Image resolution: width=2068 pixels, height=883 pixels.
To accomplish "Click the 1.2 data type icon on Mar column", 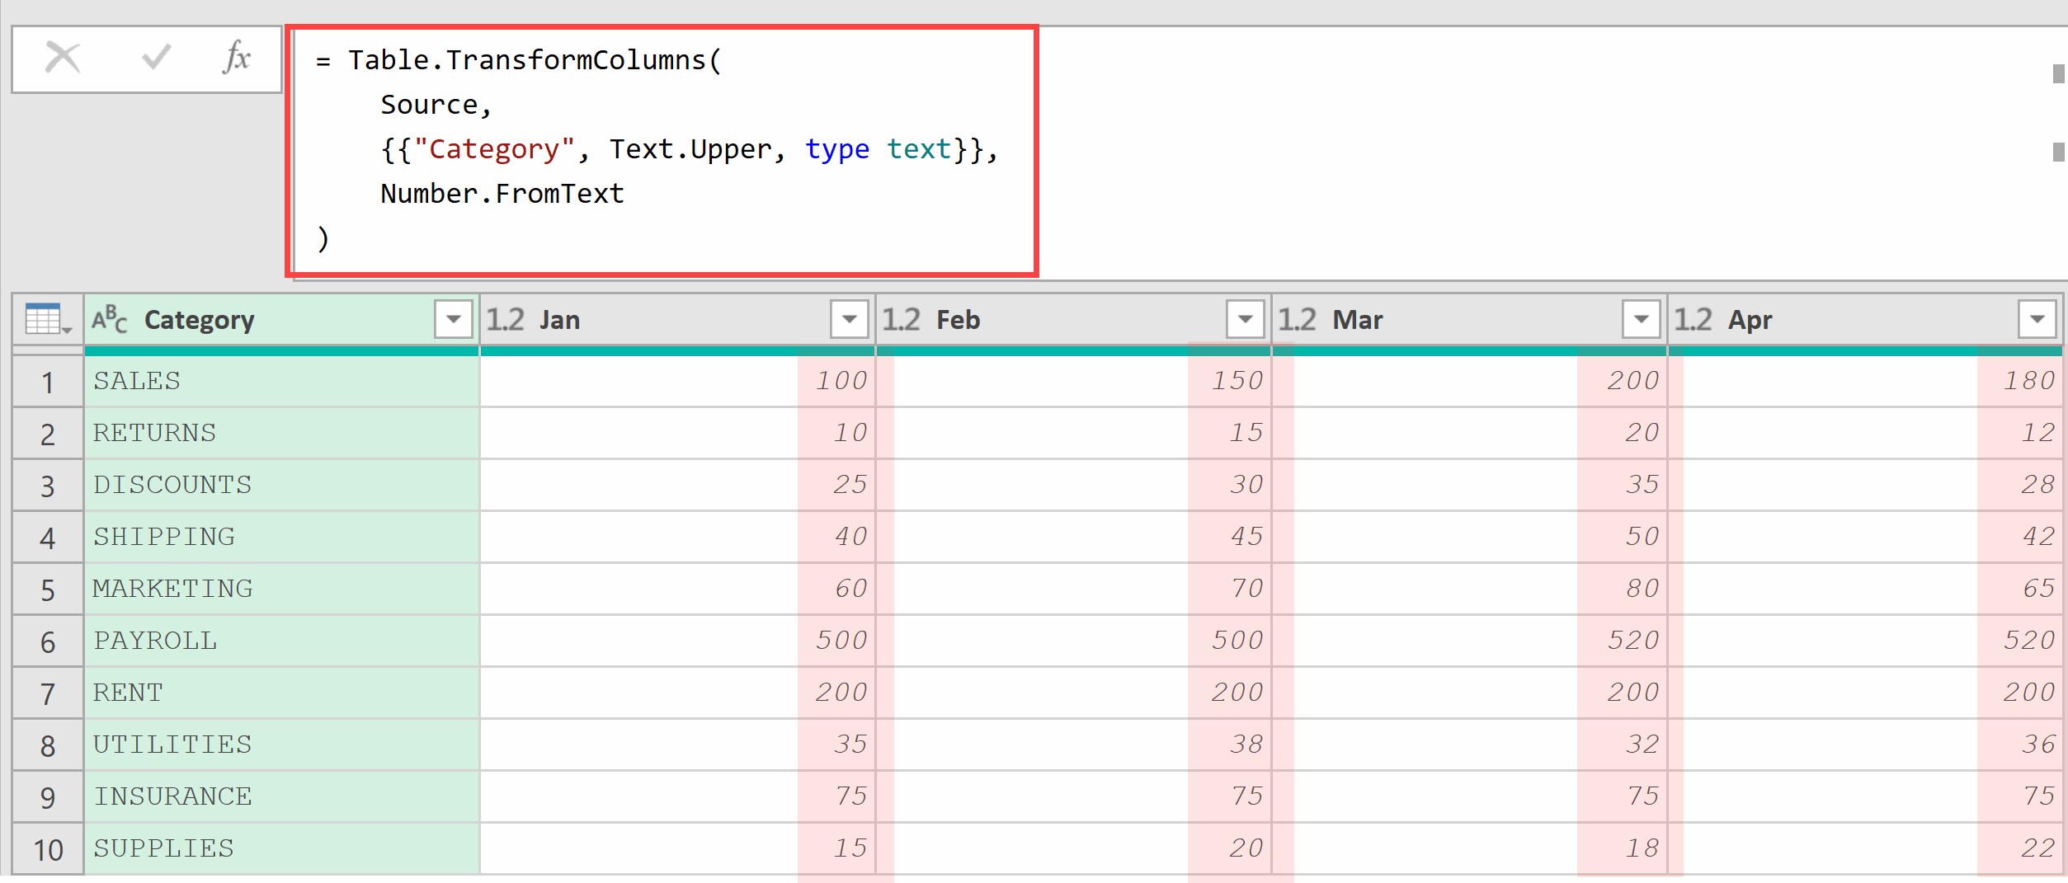I will 1296,320.
